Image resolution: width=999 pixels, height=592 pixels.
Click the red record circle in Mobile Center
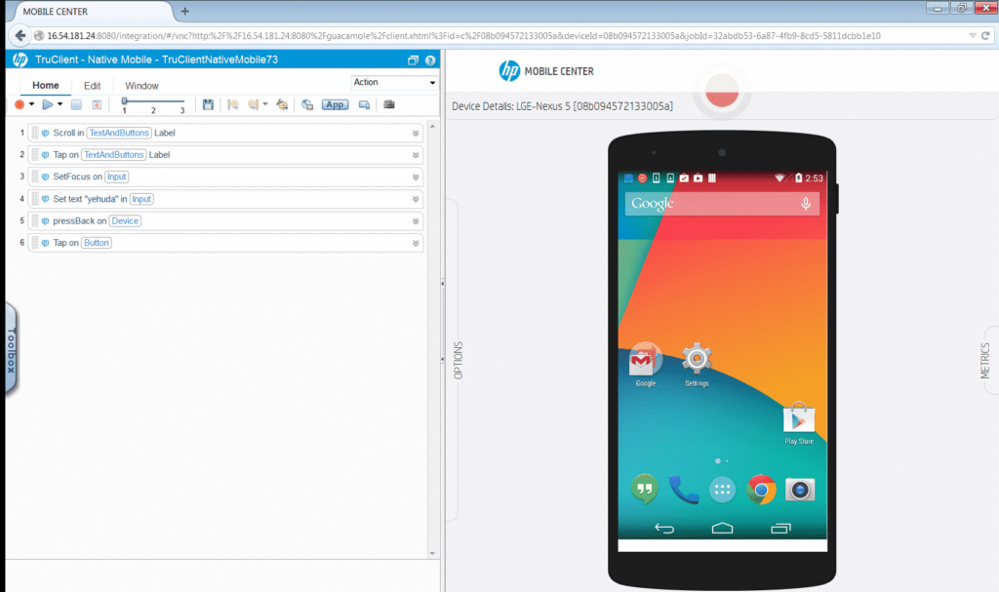coord(722,91)
